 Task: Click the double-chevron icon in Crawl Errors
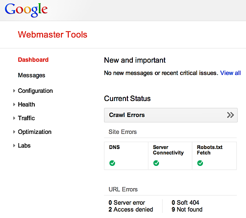click(230, 115)
